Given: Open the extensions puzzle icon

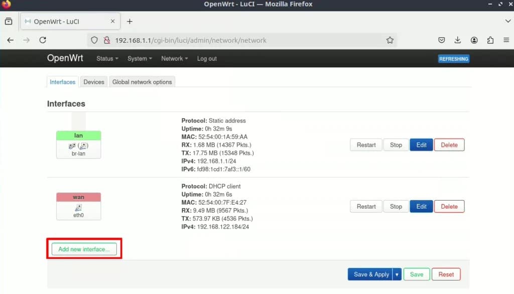Looking at the screenshot, I should coord(490,40).
